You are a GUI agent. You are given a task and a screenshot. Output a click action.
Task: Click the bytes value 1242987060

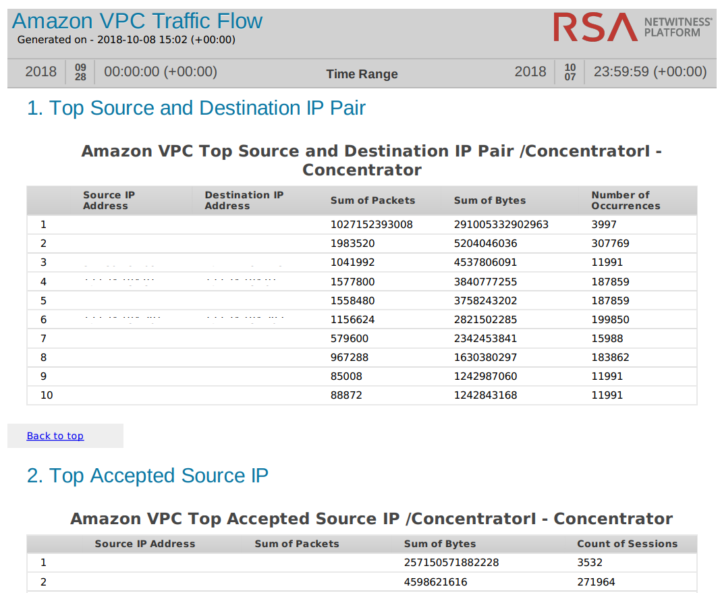pos(485,376)
